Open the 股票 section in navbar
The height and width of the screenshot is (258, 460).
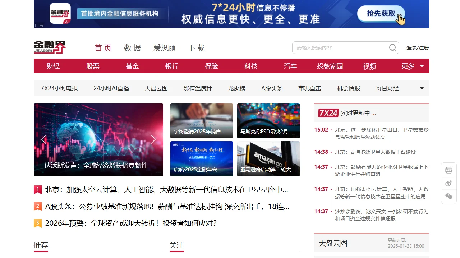[x=93, y=66]
